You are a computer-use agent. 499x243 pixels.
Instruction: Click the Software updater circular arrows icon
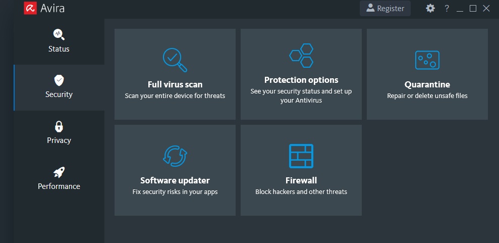[x=175, y=156]
